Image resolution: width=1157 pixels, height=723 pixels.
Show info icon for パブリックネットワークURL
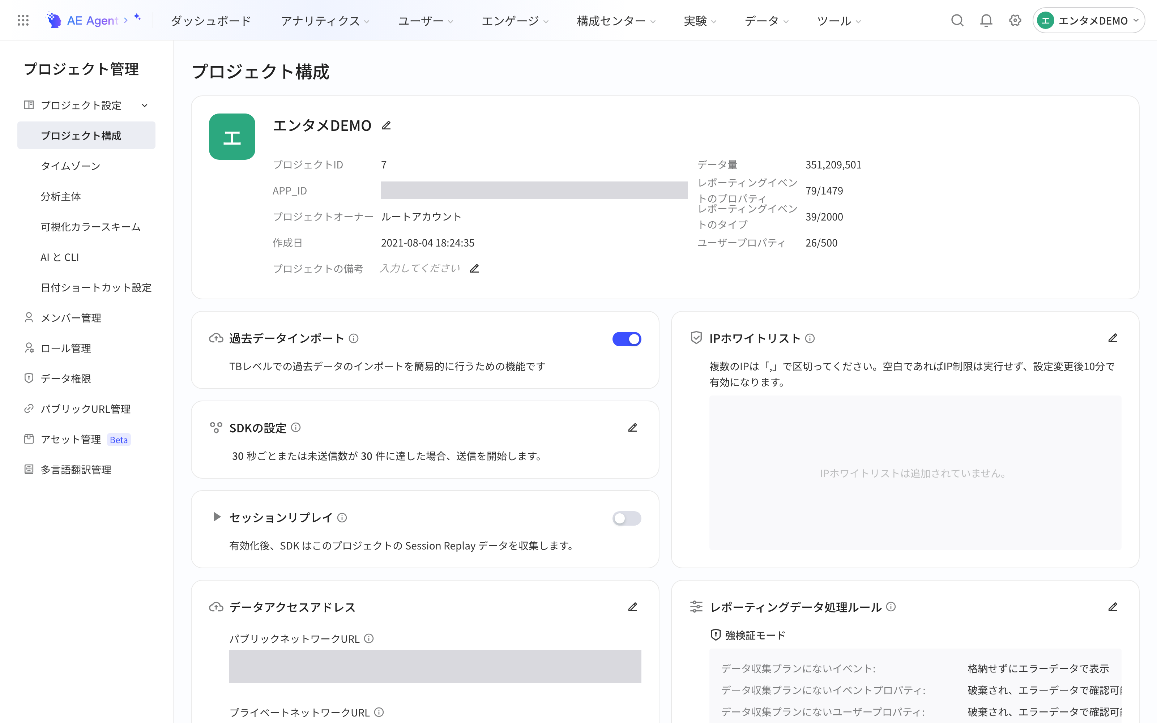[369, 638]
